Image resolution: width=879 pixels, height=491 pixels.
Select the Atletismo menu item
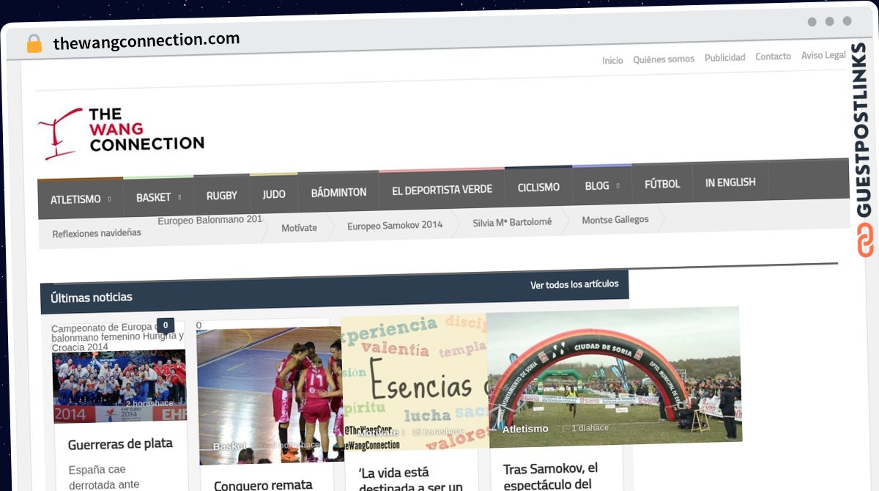pos(75,199)
